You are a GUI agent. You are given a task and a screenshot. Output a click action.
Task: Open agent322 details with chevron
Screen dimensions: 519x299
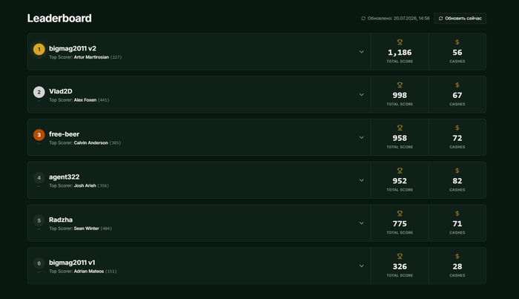coord(362,180)
